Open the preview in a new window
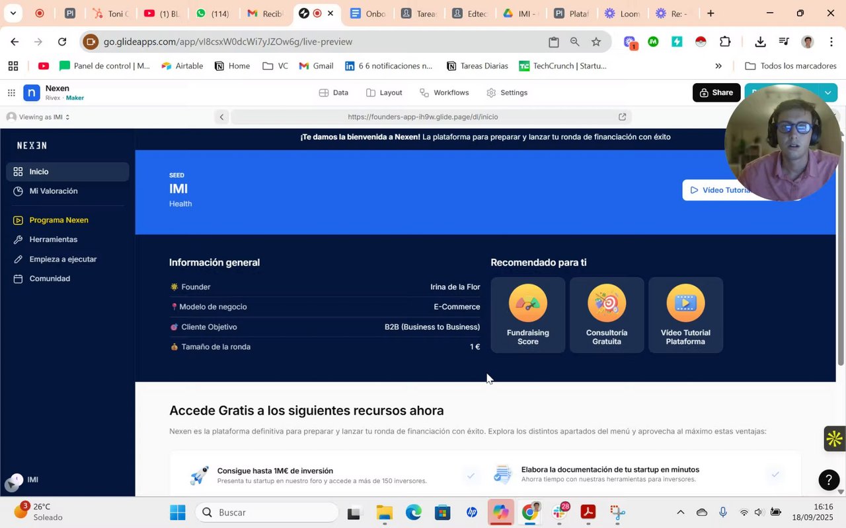 point(622,117)
